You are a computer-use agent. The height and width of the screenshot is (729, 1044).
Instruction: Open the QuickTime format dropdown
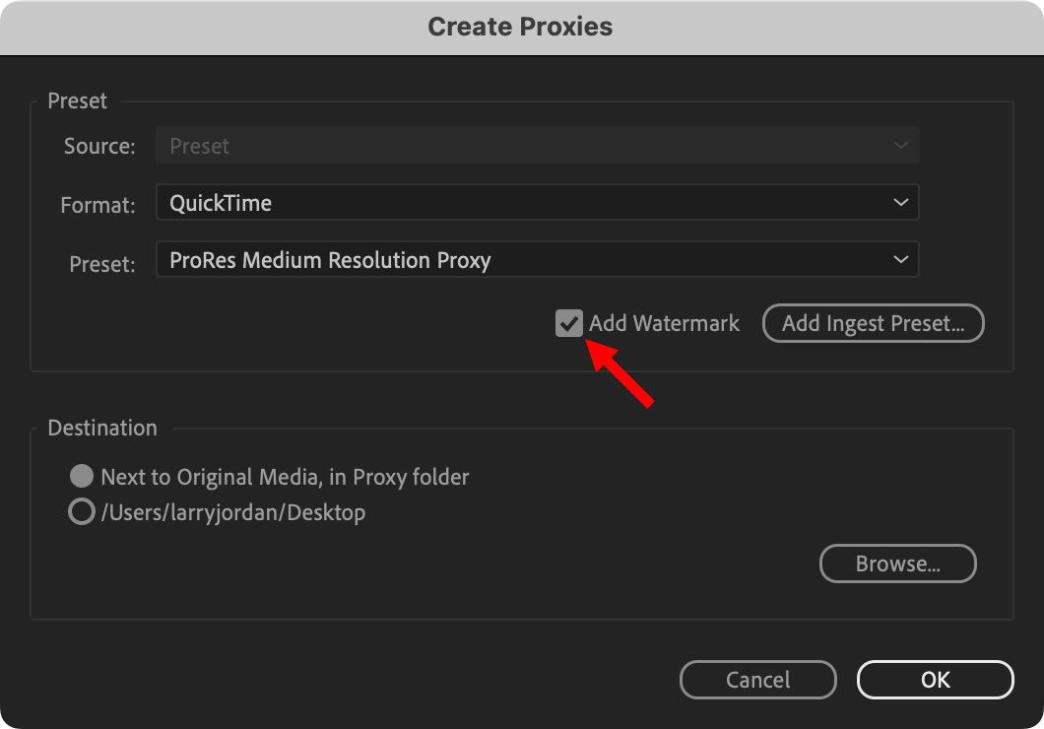[538, 202]
